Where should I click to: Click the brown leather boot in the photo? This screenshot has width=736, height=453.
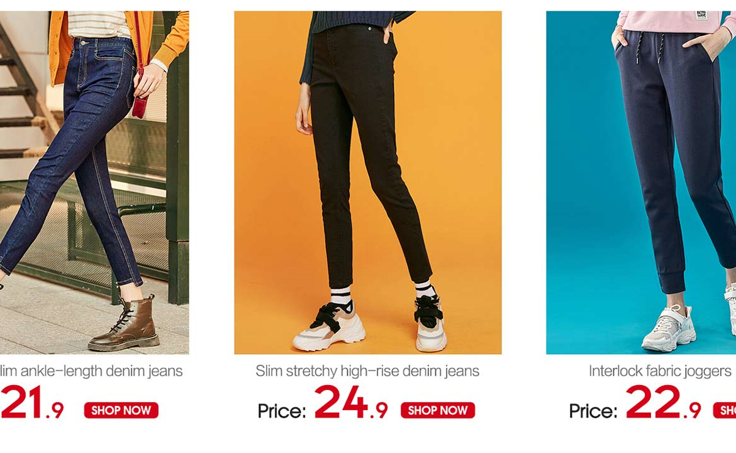pos(123,323)
